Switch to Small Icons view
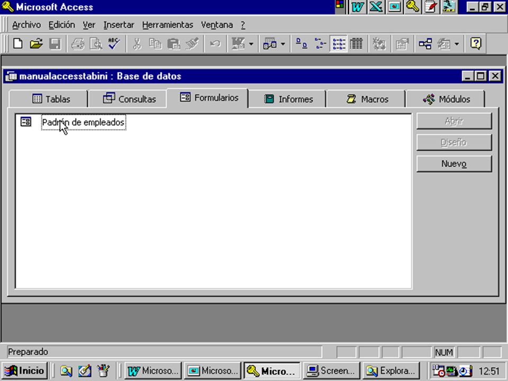 (320, 43)
